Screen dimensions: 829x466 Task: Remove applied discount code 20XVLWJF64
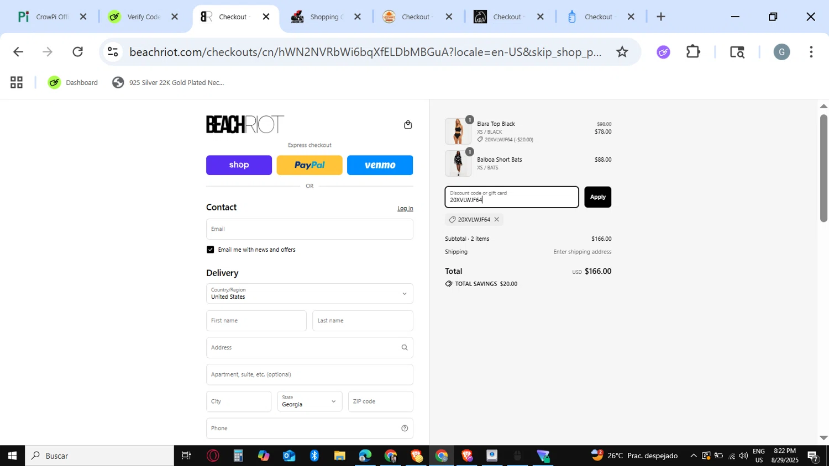496,220
